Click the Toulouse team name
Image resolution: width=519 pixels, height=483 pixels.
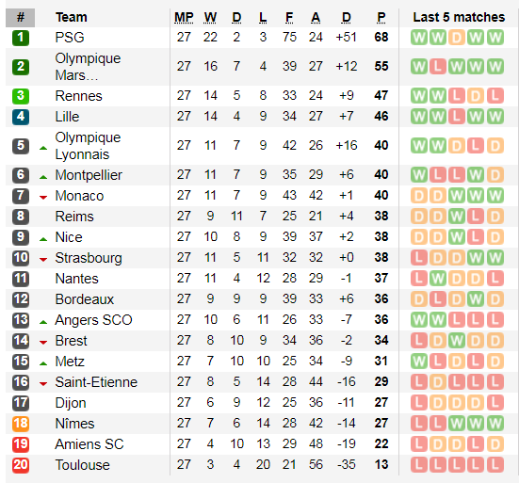[x=82, y=465]
